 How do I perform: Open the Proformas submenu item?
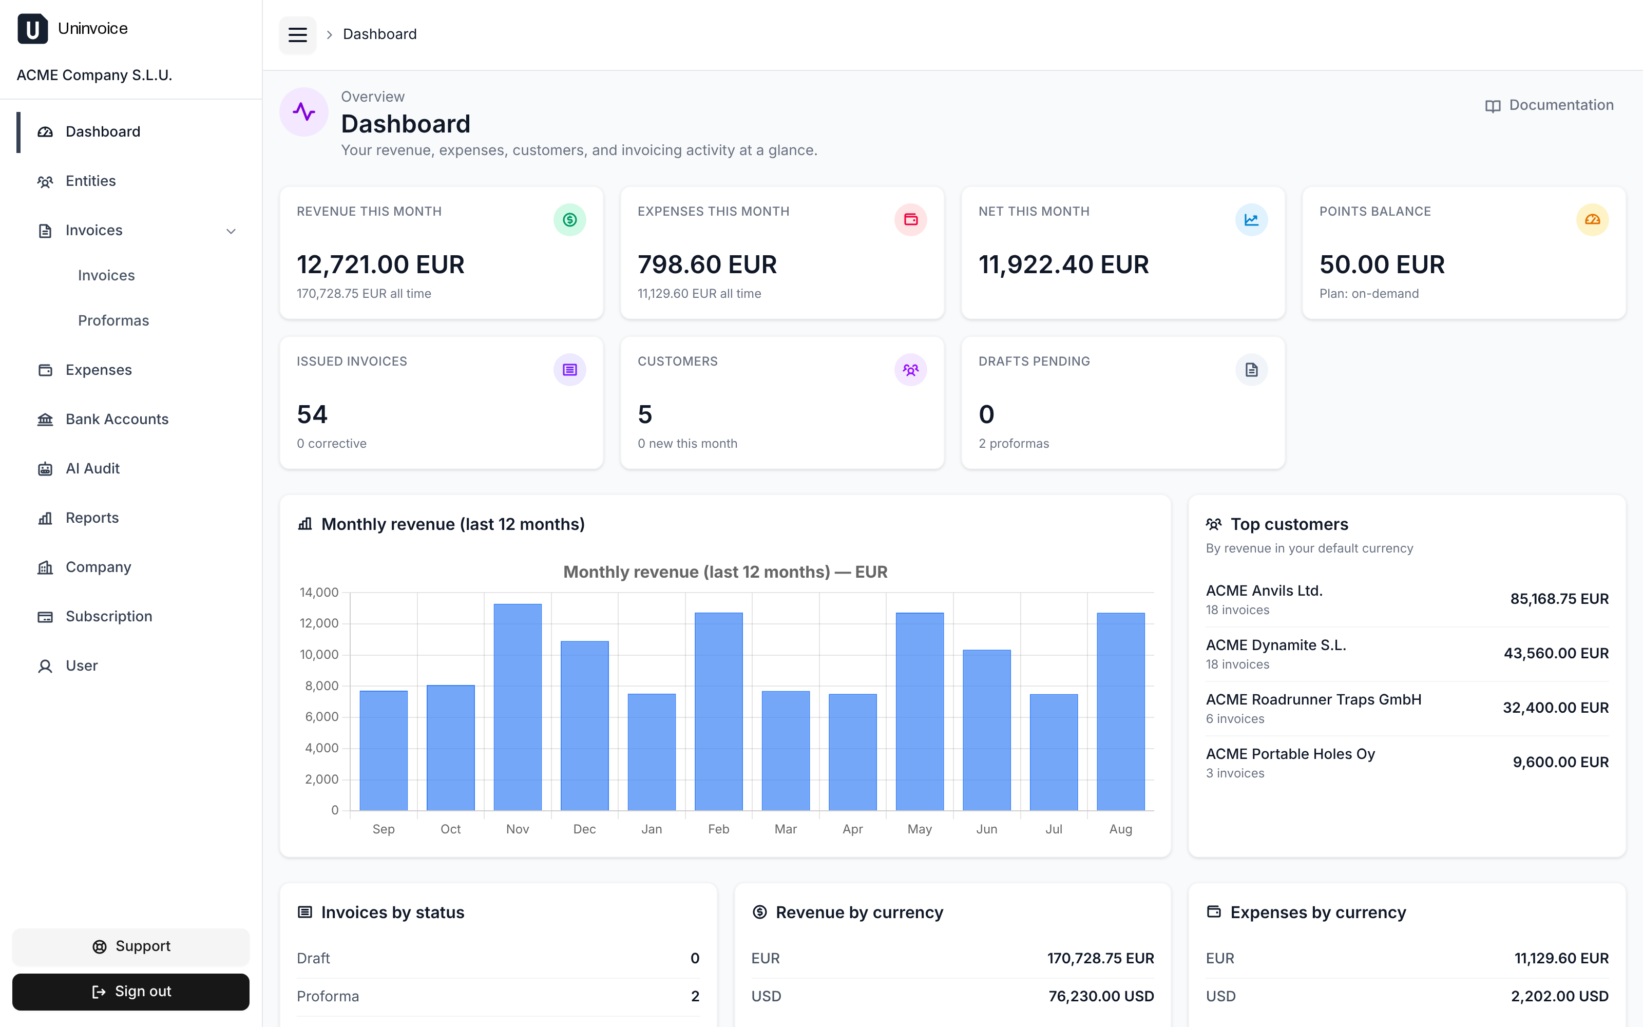113,320
